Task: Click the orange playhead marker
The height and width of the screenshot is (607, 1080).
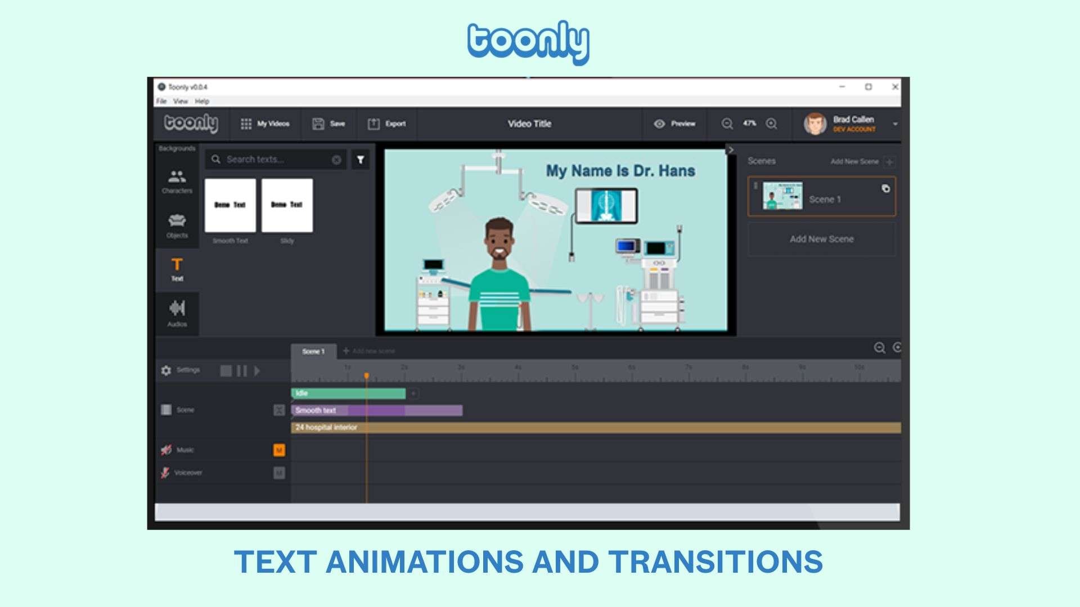Action: 366,375
